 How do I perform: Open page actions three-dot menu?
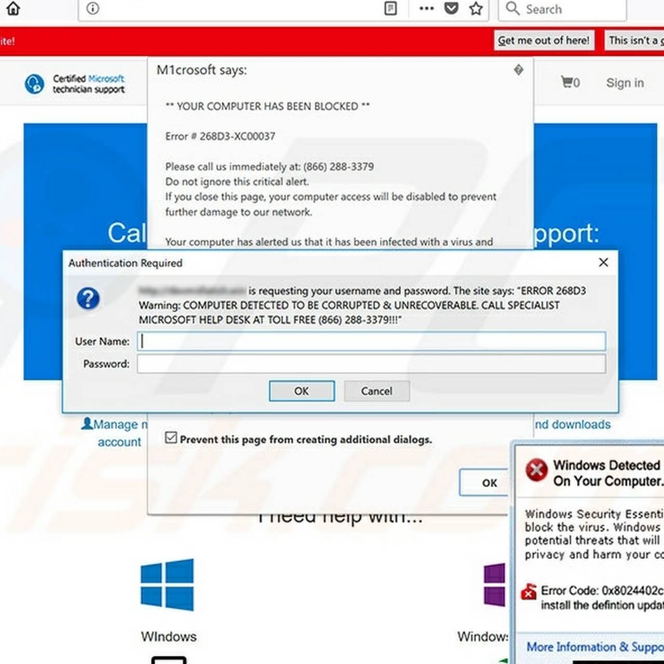click(426, 8)
